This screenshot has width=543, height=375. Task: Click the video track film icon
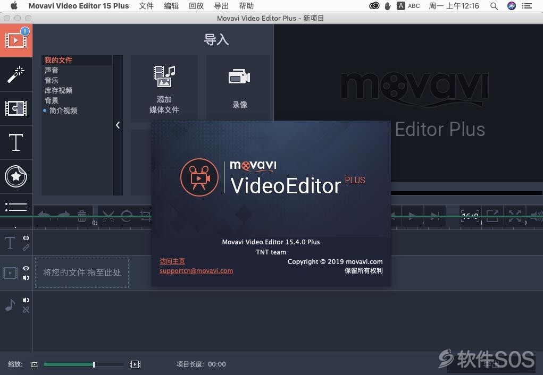[10, 273]
